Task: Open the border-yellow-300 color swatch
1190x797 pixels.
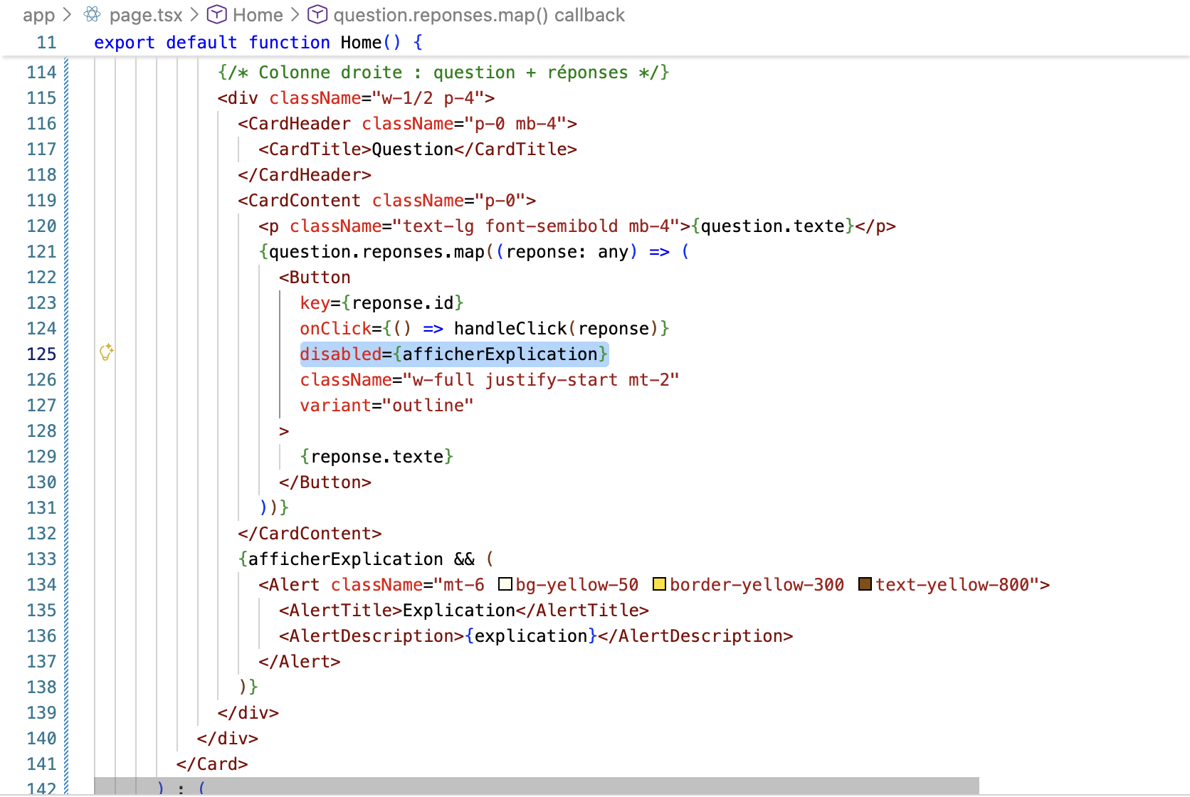Action: [659, 584]
